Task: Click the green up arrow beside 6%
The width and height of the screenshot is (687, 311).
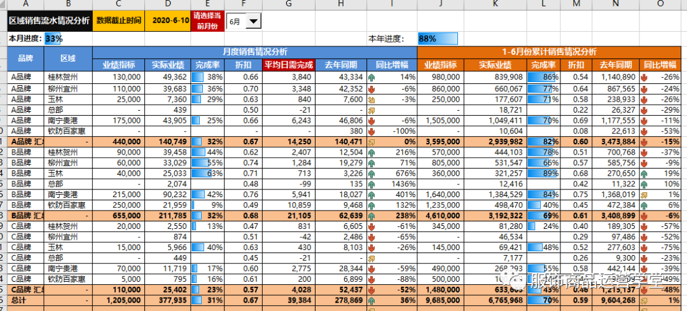Action: [644, 205]
